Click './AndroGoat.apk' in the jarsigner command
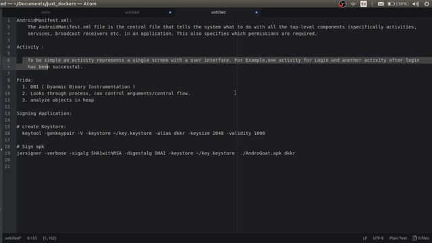 tap(261, 153)
